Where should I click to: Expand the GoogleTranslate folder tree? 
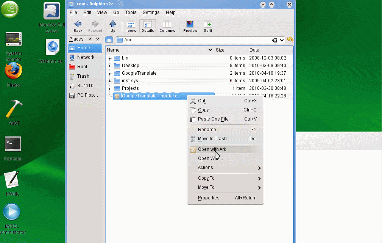tap(110, 74)
